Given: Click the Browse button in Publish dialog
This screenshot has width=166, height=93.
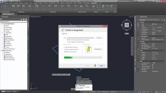Looking at the screenshot, I should tap(99, 38).
